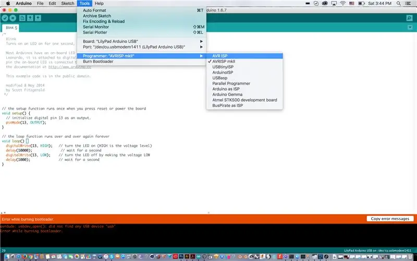Open Notification Center list icon
The width and height of the screenshot is (417, 261).
408,4
